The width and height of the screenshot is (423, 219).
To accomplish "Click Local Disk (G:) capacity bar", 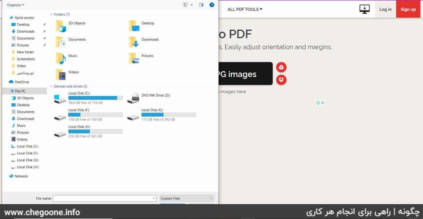I will pyautogui.click(x=169, y=114).
